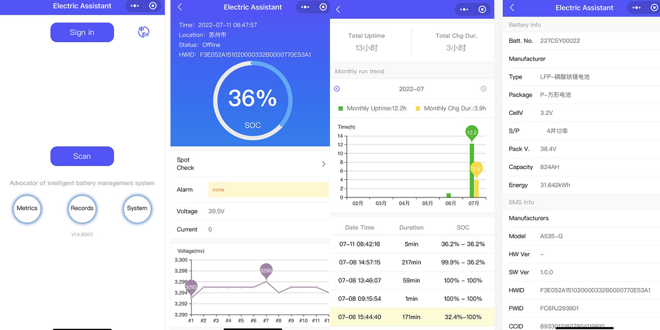
Task: Click the green 12.2 bar marker for 07月
Action: point(471,133)
